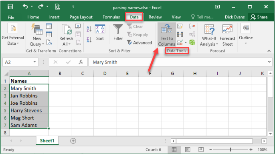Open the What-If Analysis dropdown
The image size is (275, 154).
pos(209,35)
